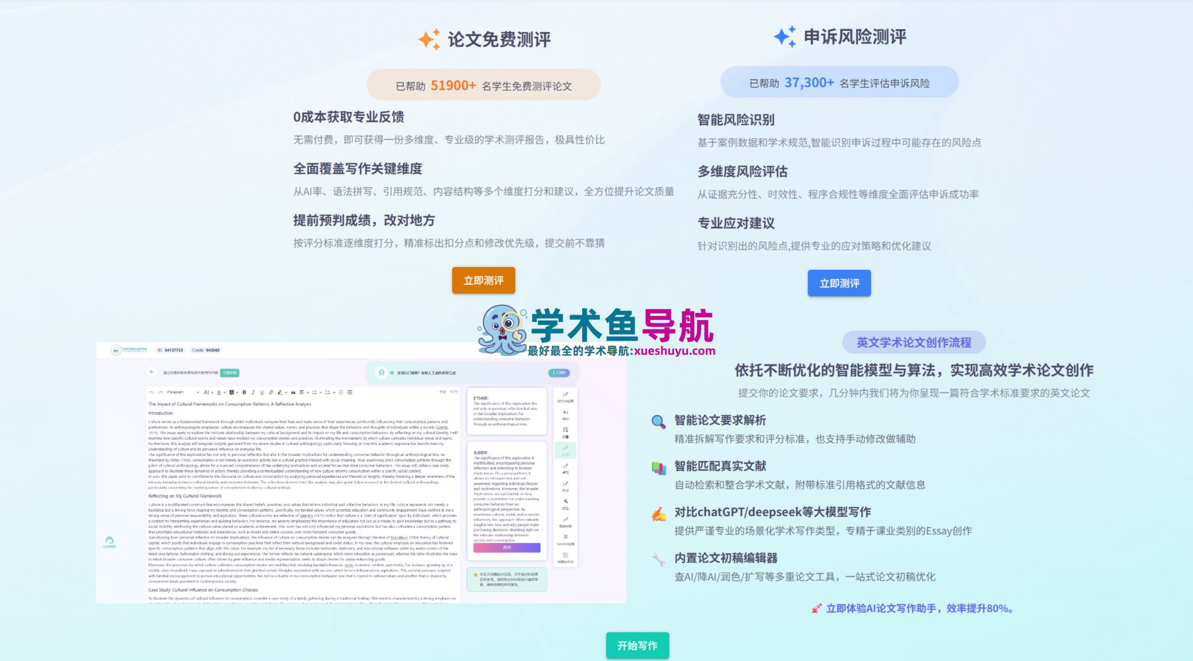Open the Paragraph style dropdown in editor
The image size is (1193, 661).
183,392
